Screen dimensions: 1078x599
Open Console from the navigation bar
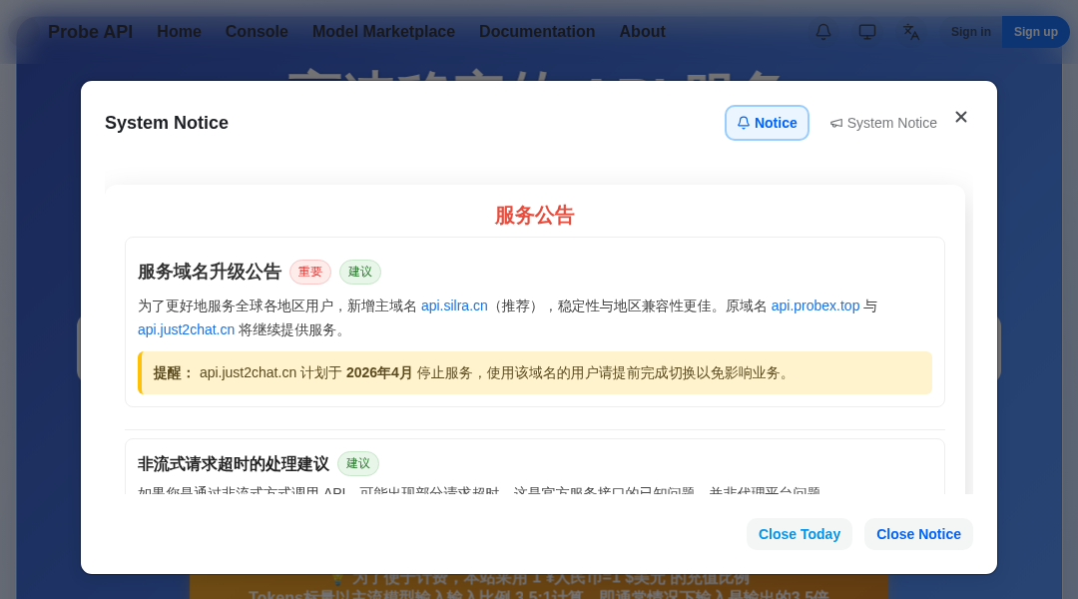[257, 32]
